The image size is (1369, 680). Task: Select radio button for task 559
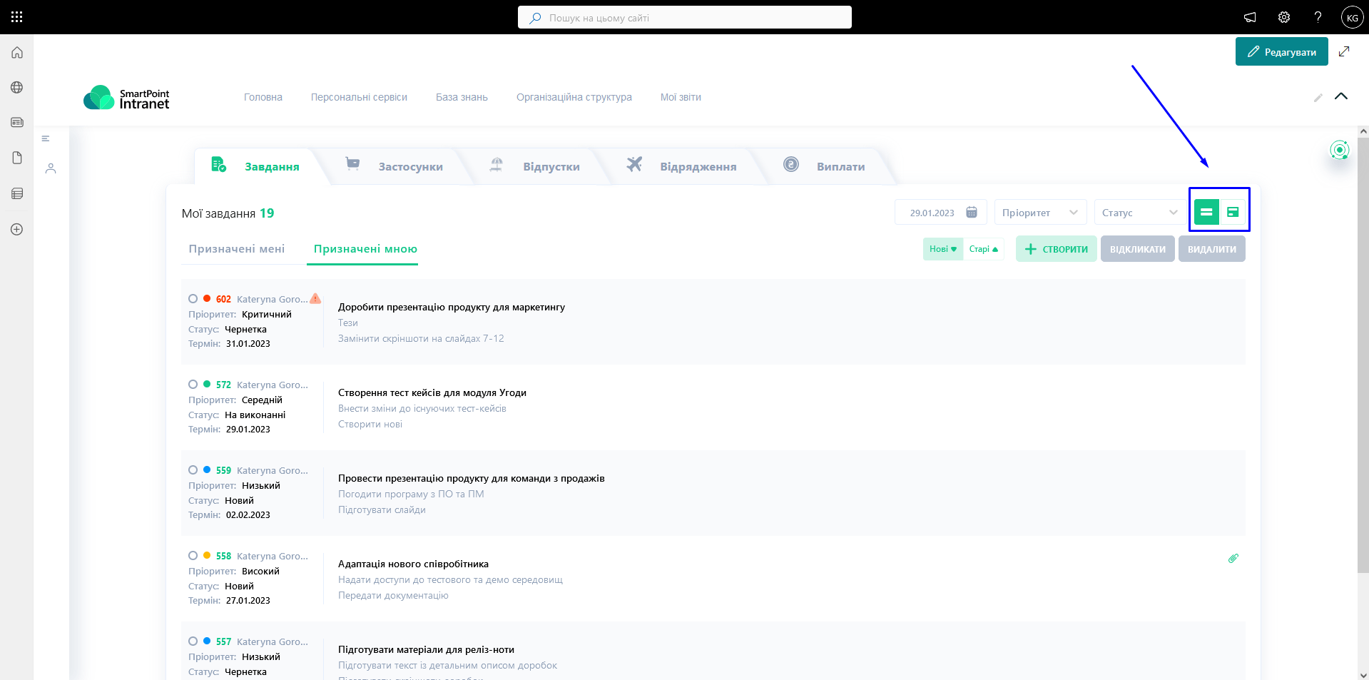tap(193, 470)
